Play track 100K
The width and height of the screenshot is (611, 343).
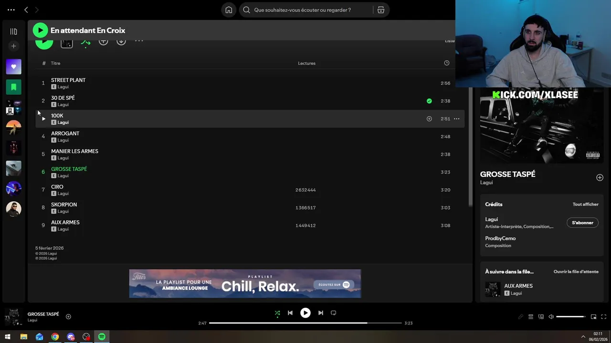point(43,119)
